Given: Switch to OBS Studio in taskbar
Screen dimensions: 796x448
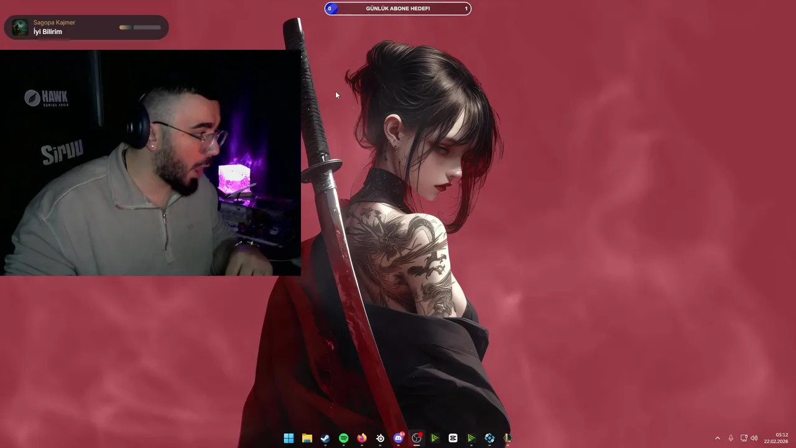Looking at the screenshot, I should [x=417, y=438].
